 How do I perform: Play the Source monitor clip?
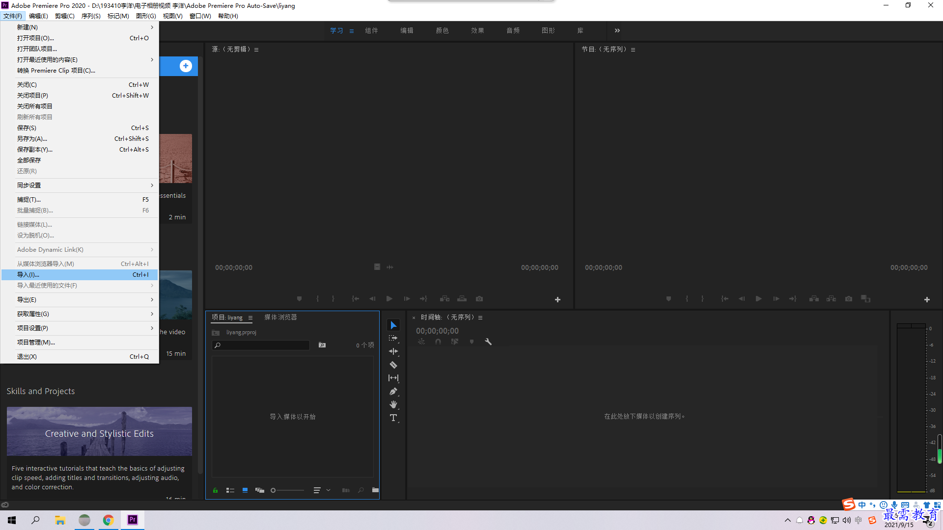click(x=389, y=298)
